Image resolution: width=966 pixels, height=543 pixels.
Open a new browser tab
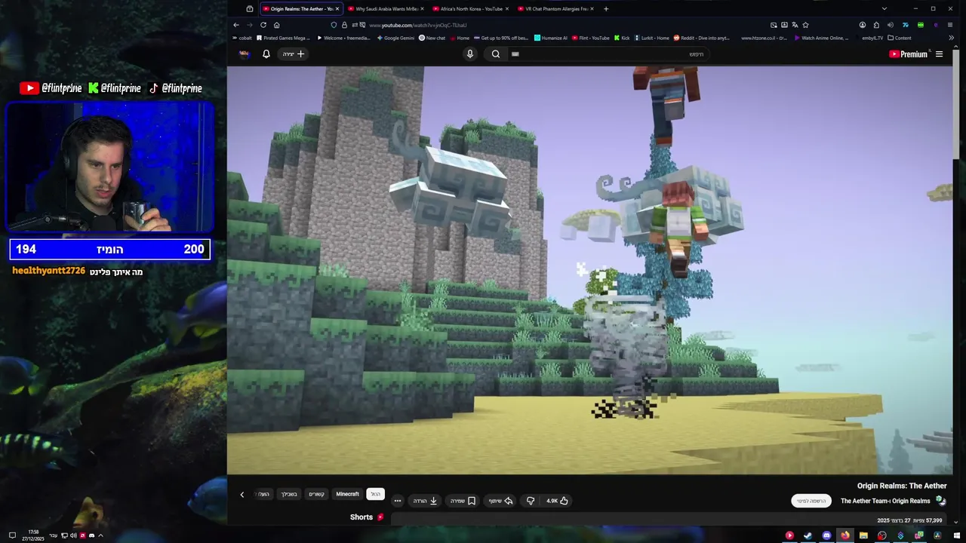pos(606,8)
